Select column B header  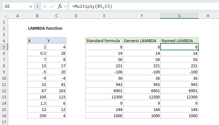(37, 16)
